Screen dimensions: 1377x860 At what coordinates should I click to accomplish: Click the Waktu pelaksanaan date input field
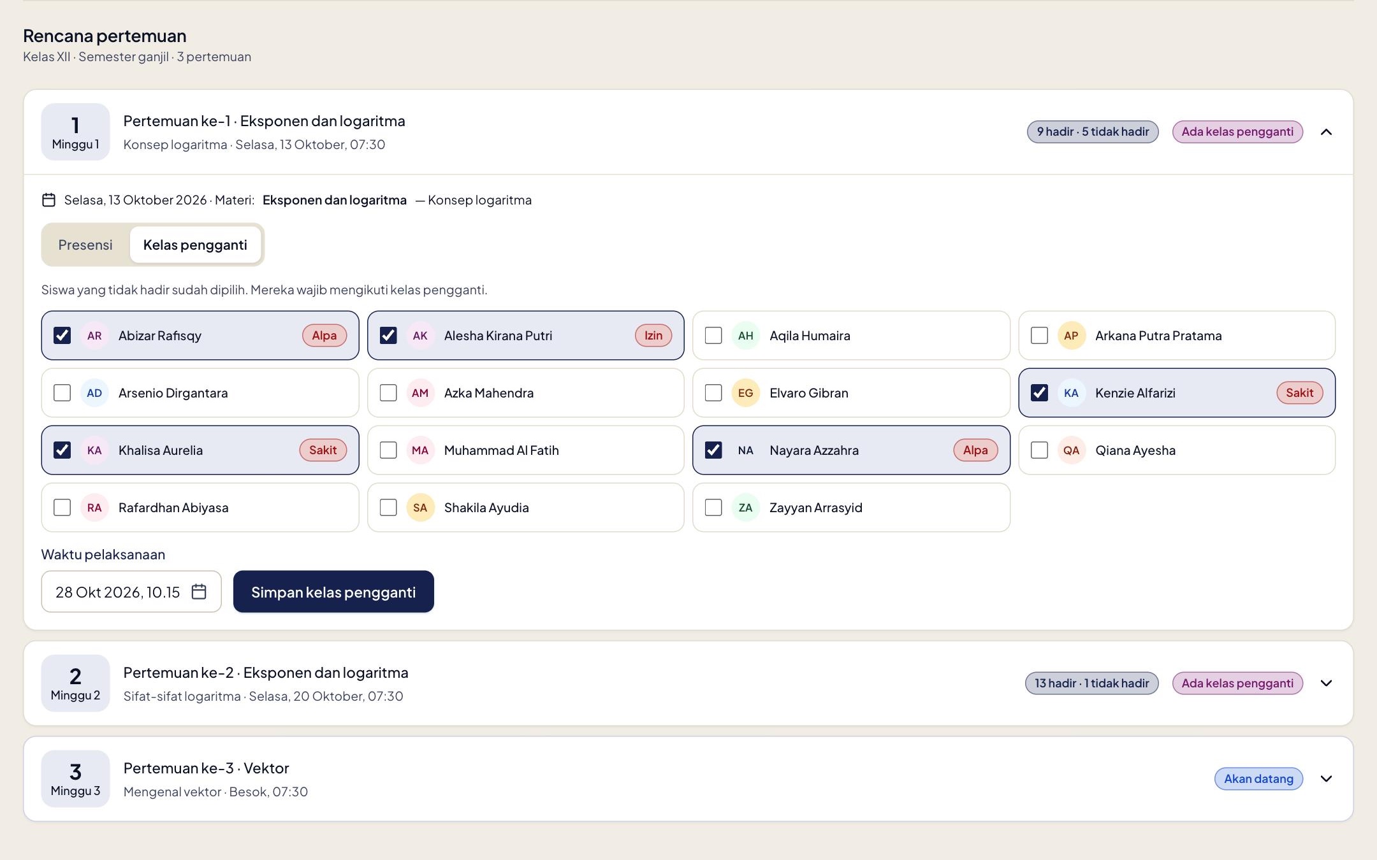tap(131, 591)
